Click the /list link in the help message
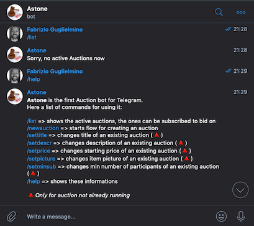The height and width of the screenshot is (226, 254). pyautogui.click(x=32, y=121)
